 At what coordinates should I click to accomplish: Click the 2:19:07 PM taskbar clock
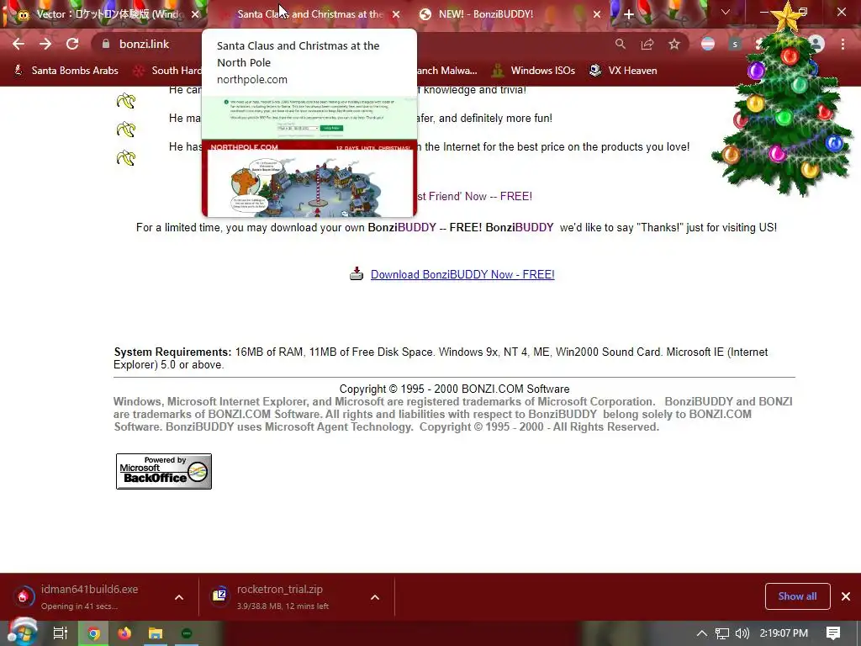[784, 633]
